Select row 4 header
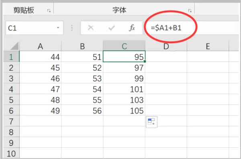This screenshot has width=241, height=159. (11, 89)
